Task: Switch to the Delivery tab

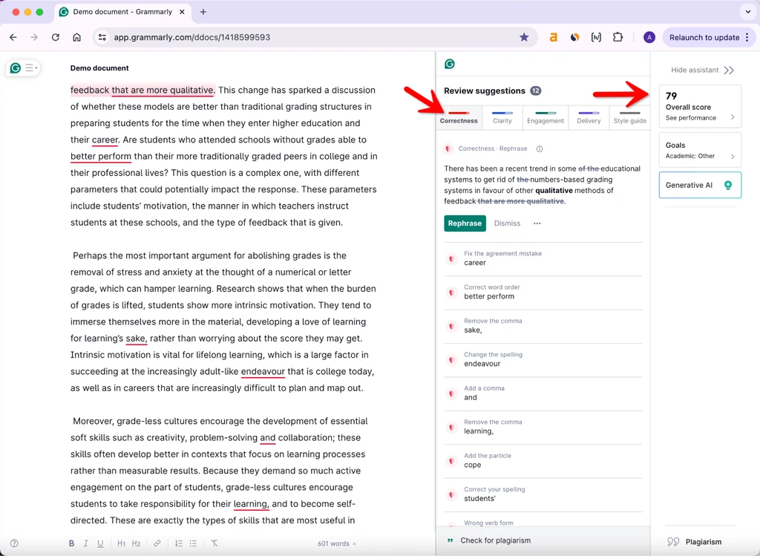Action: pyautogui.click(x=589, y=118)
